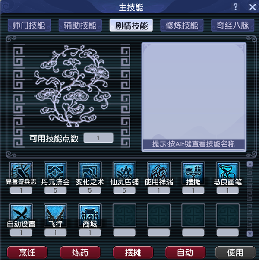Click the skill list scroll down arrow
The width and height of the screenshot is (259, 260).
(250, 234)
